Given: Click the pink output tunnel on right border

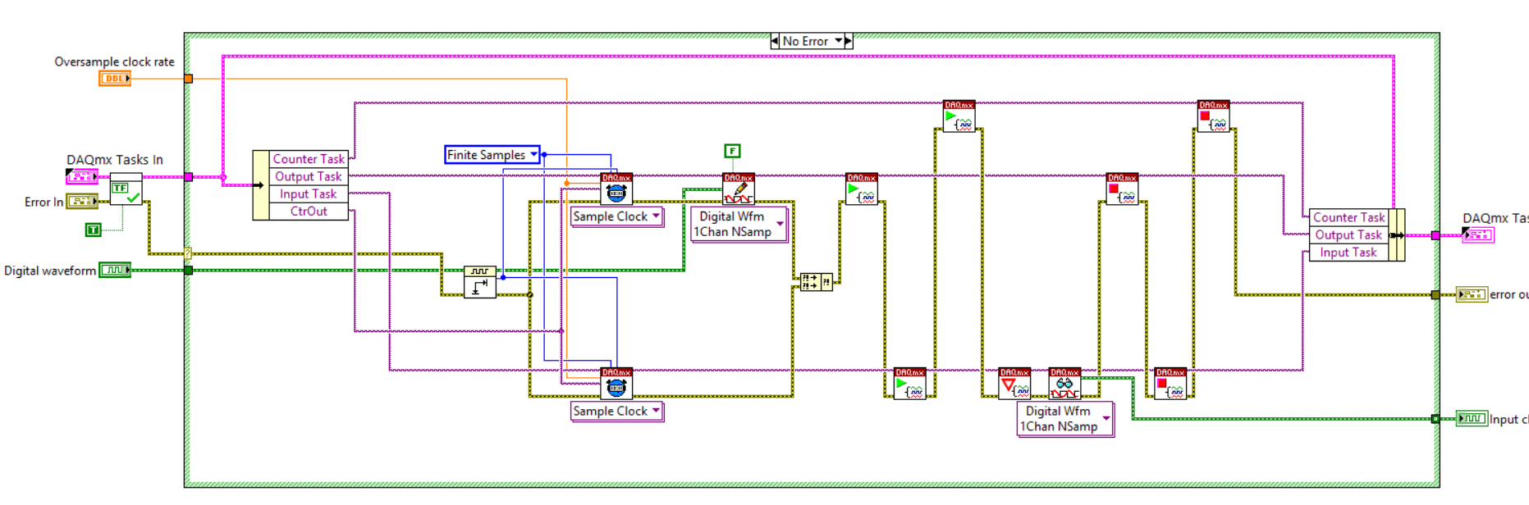Looking at the screenshot, I should point(1435,235).
